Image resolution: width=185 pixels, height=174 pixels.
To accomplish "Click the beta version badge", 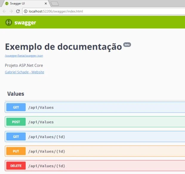I will click(127, 45).
